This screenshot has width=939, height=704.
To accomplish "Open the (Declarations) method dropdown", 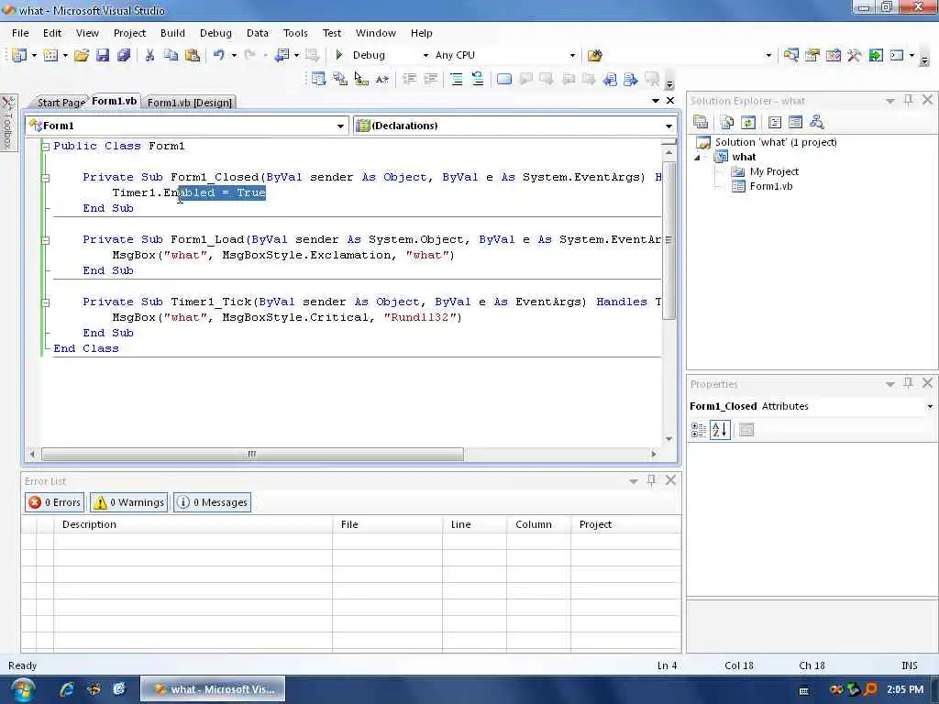I will point(668,126).
